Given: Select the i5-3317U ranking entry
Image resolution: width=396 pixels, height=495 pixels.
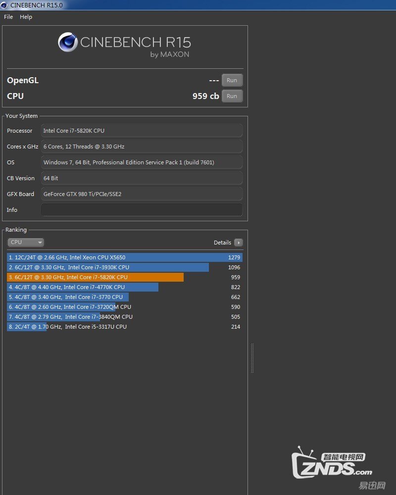Looking at the screenshot, I should 124,327.
